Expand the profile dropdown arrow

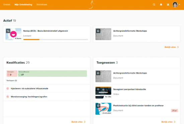click(x=179, y=5)
